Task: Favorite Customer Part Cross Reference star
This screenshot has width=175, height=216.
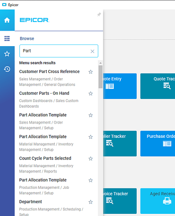Action: click(91, 72)
